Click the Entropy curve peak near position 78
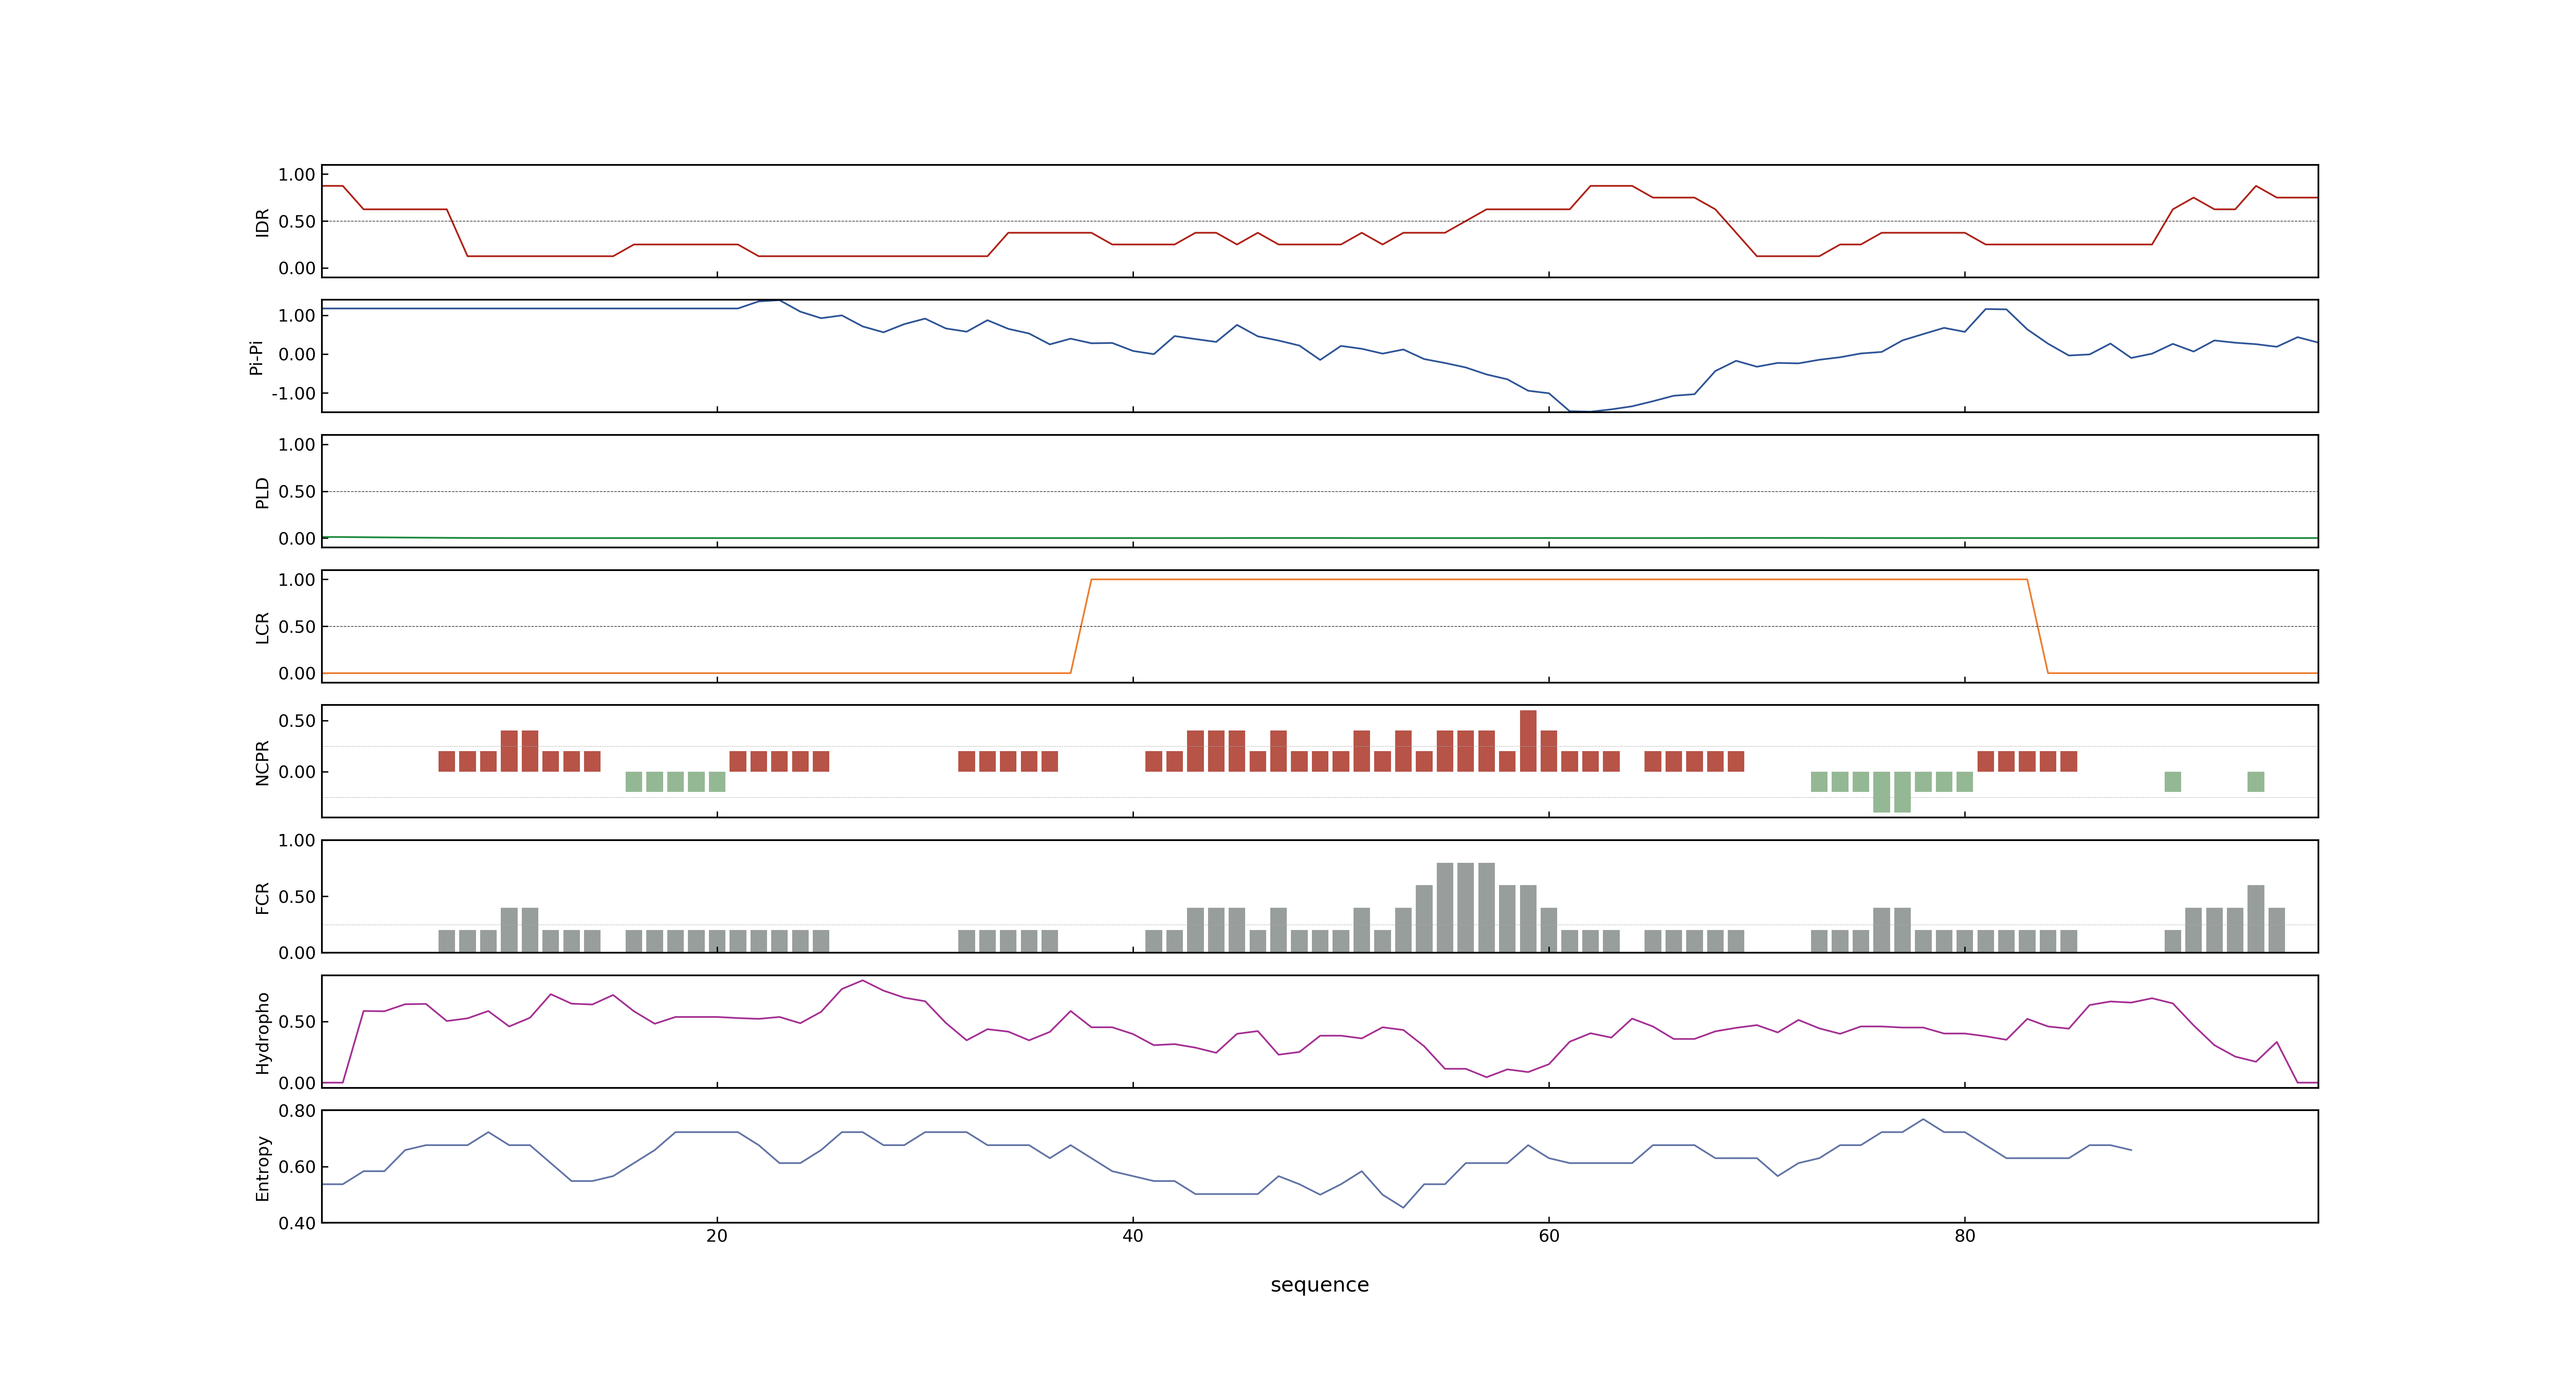The image size is (2576, 1374). (x=1923, y=1119)
